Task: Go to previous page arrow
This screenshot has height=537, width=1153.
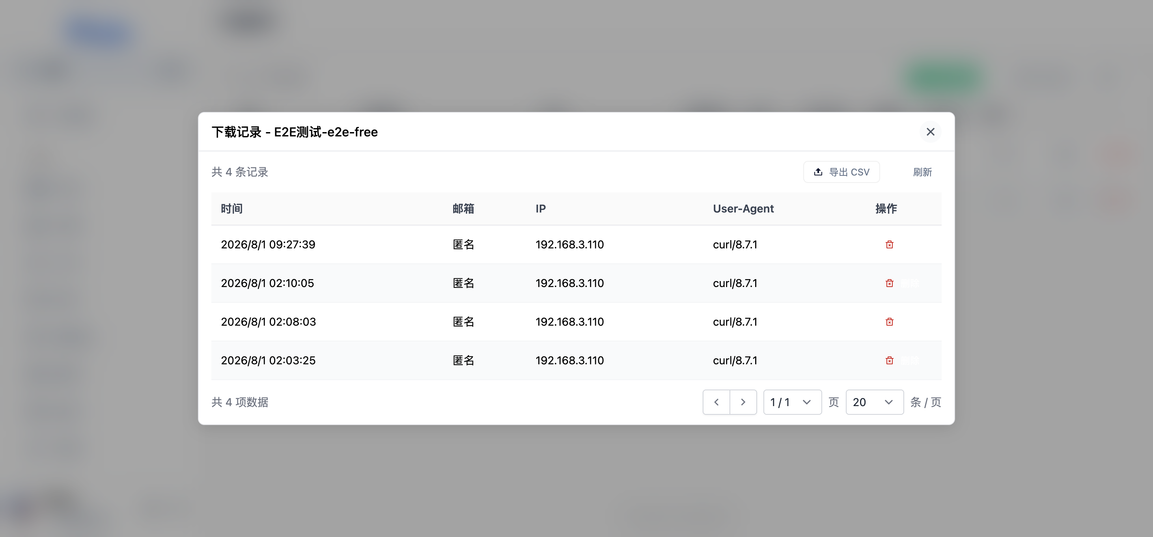Action: 716,402
